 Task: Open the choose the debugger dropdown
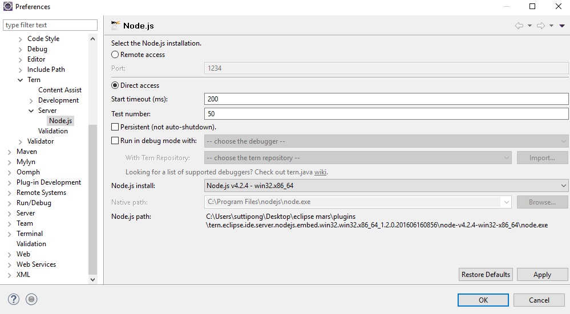click(x=386, y=141)
